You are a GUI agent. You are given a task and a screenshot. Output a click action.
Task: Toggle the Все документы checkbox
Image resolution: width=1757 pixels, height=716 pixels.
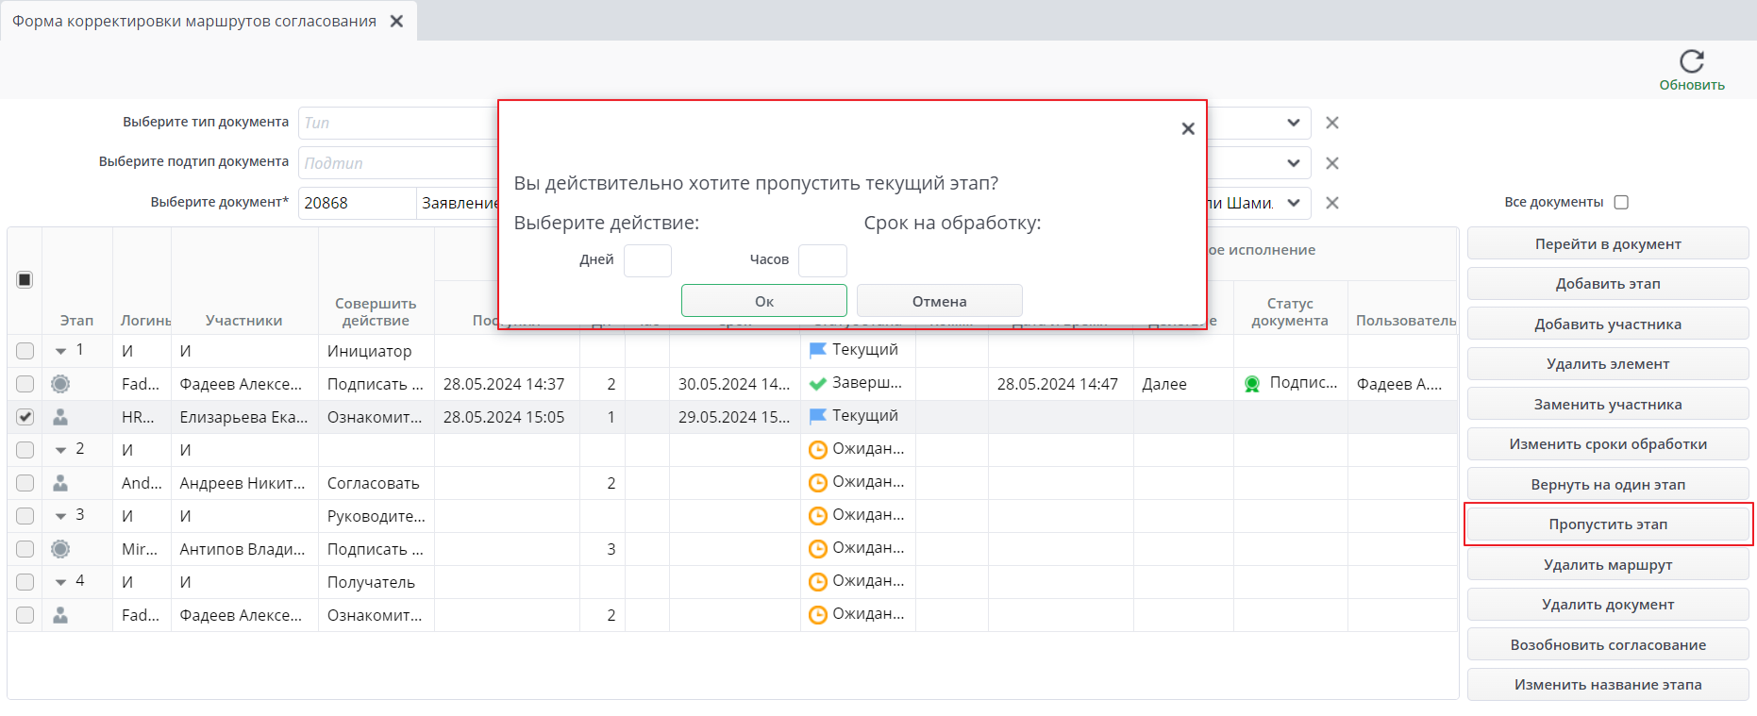[x=1621, y=202]
